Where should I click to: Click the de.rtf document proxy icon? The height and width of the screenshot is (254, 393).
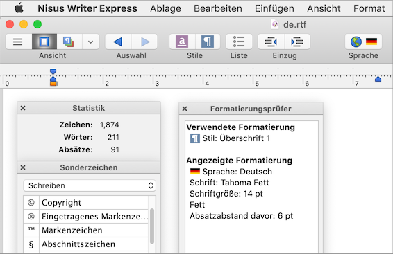coord(275,24)
